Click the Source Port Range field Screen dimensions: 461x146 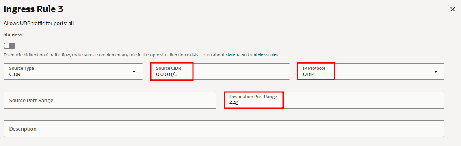point(110,101)
